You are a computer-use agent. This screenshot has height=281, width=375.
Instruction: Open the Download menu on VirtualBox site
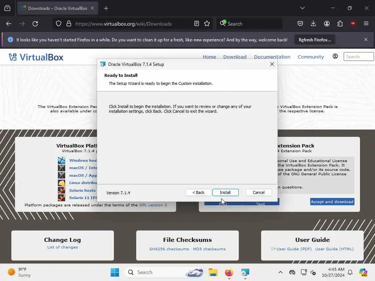click(235, 57)
